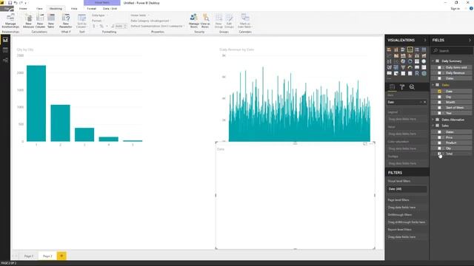The width and height of the screenshot is (474, 266).
Task: Open the Analytics magnifier tab
Action: point(412,87)
